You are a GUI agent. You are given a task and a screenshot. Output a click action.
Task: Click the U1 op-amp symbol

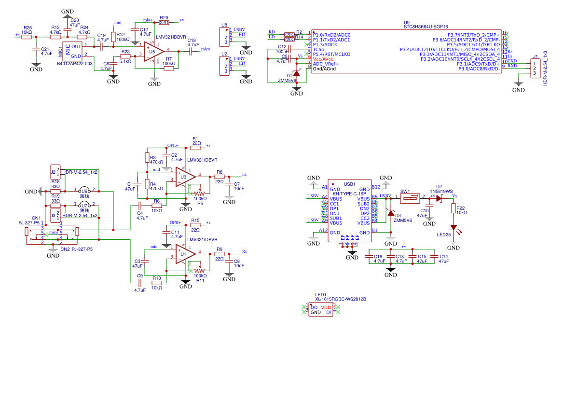click(185, 254)
